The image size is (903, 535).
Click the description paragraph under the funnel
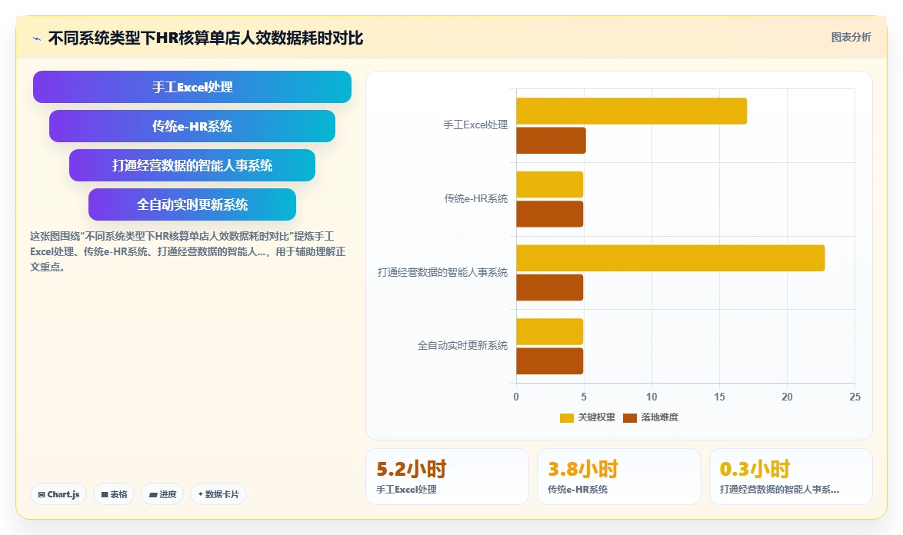tap(188, 251)
